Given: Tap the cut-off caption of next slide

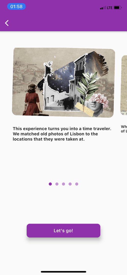Looking at the screenshot, I should (124, 129).
